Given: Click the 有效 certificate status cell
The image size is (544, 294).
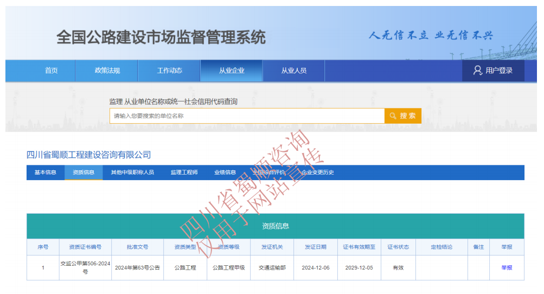Looking at the screenshot, I should click(x=398, y=267).
